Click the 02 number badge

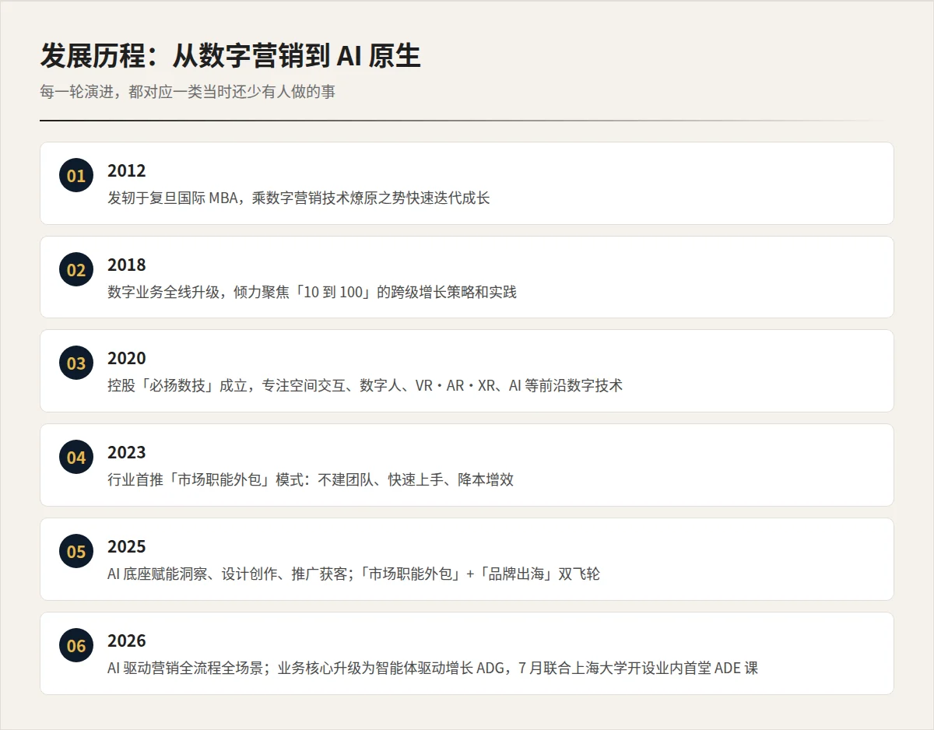pyautogui.click(x=76, y=270)
